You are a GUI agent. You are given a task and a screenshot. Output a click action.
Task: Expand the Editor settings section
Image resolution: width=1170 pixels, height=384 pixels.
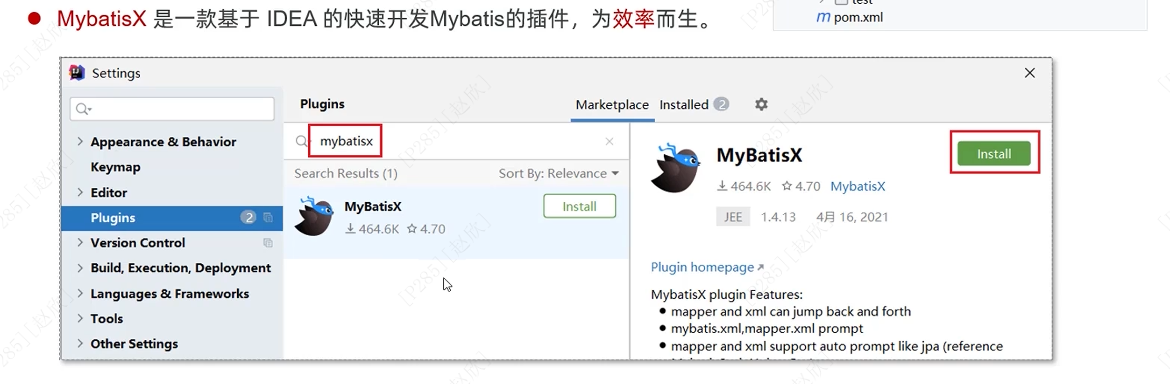80,192
